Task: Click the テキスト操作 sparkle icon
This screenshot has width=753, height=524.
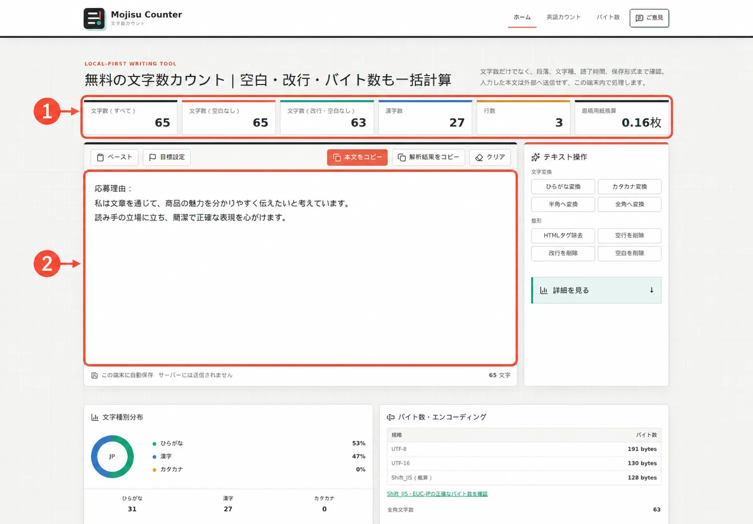Action: (536, 157)
